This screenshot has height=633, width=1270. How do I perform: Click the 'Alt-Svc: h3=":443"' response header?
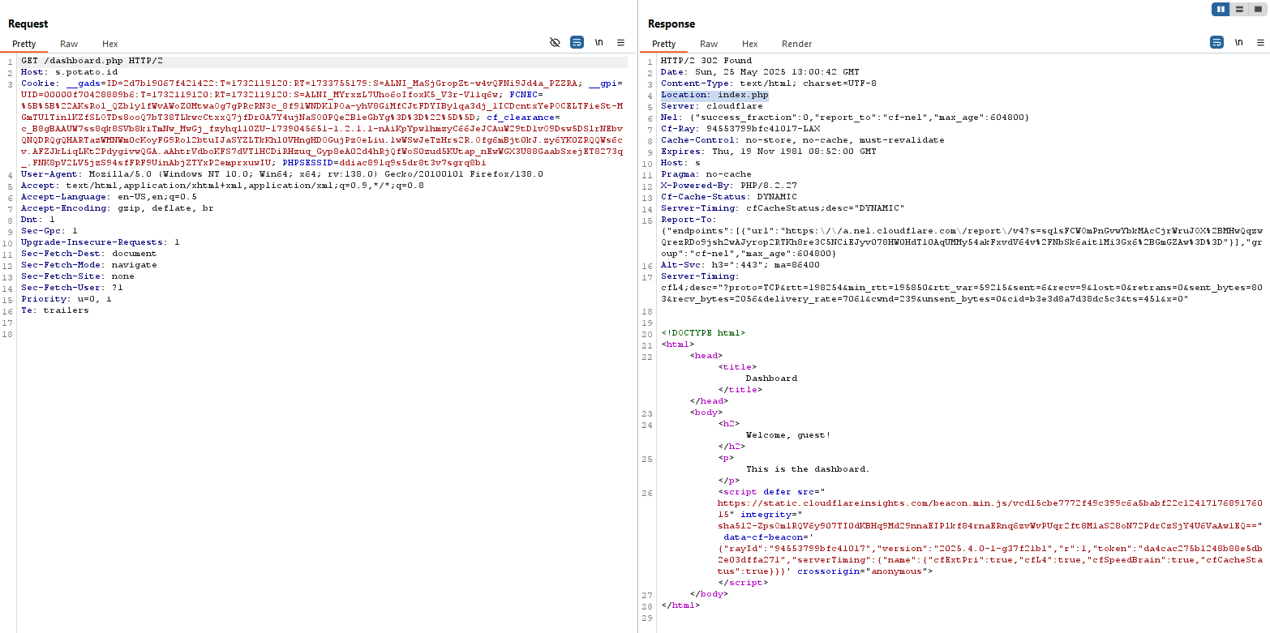[x=740, y=265]
